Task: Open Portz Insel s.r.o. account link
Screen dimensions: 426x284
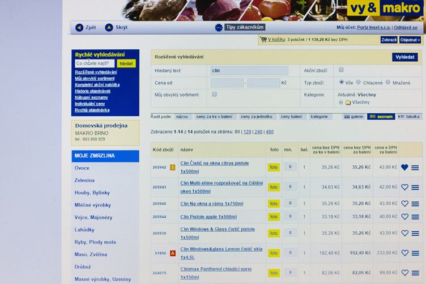Action: tap(373, 27)
